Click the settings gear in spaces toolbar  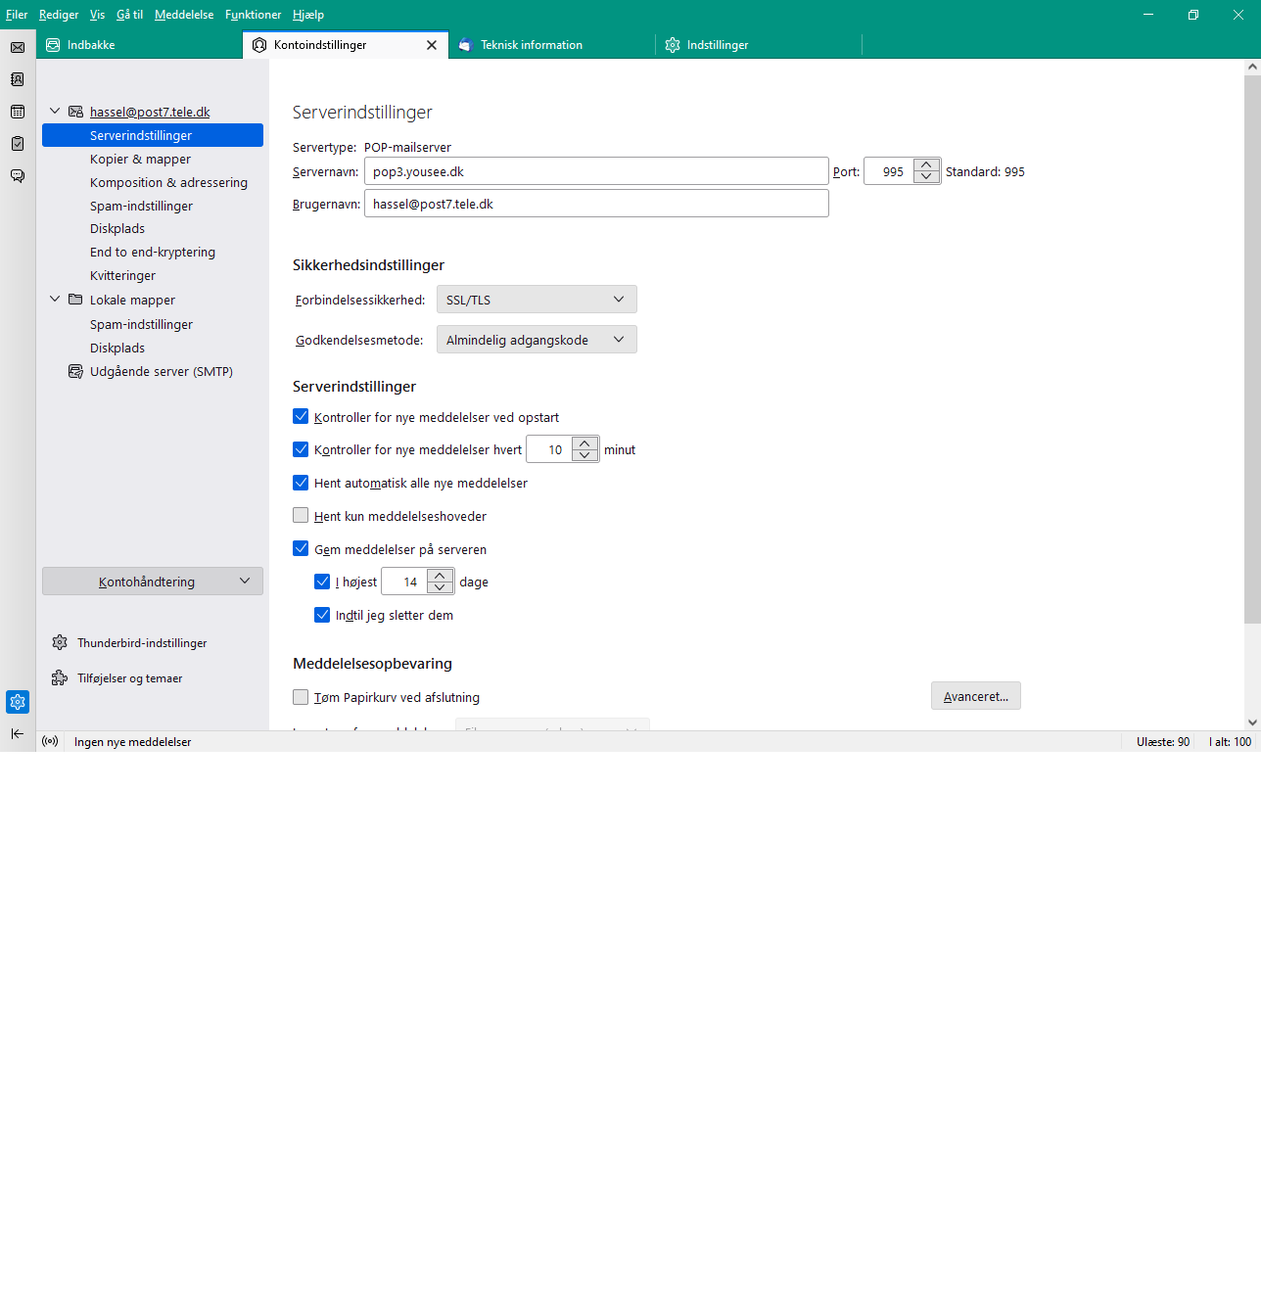click(x=18, y=702)
